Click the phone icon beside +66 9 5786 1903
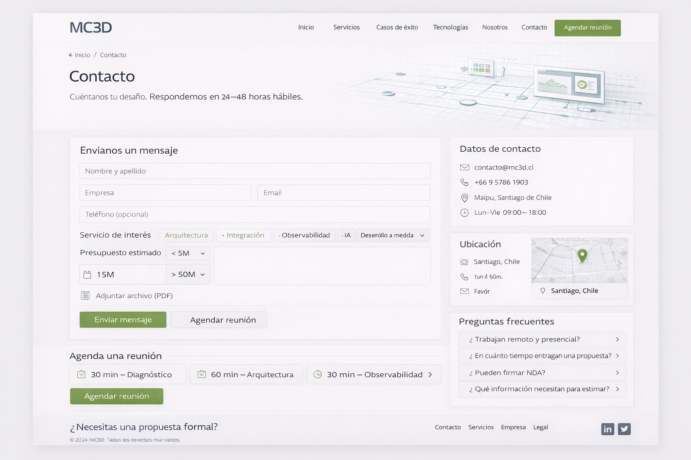This screenshot has height=460, width=691. [x=464, y=182]
